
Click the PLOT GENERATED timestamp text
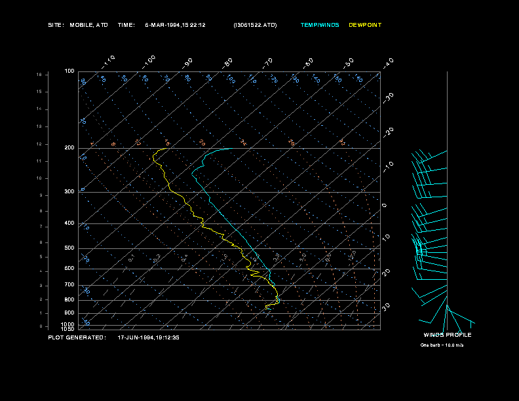click(113, 338)
